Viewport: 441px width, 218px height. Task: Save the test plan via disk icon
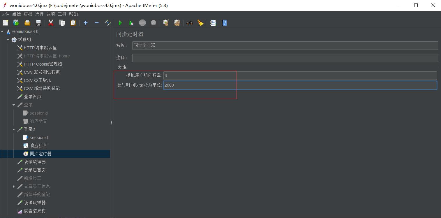[38, 23]
